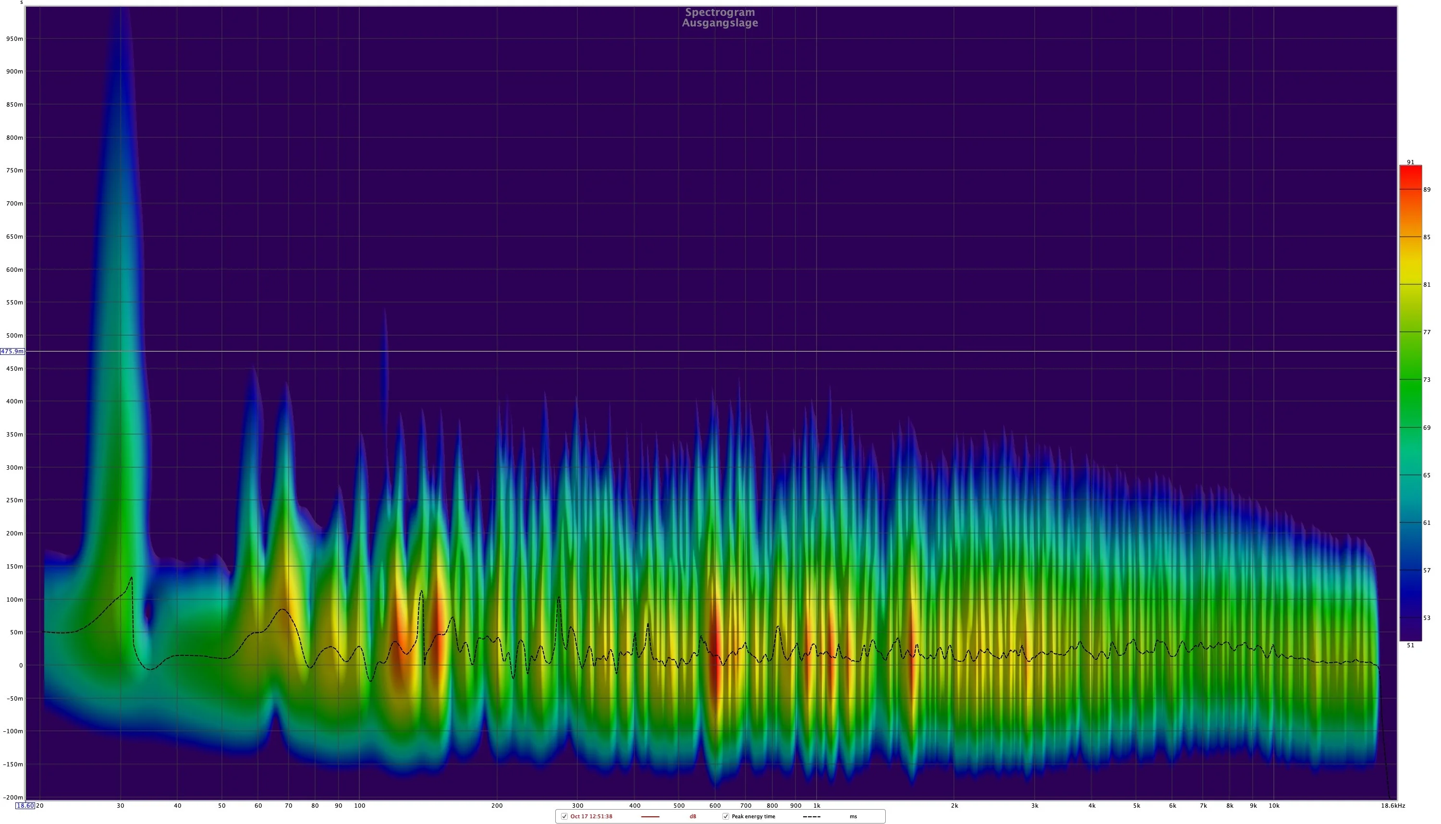The image size is (1441, 824).
Task: Click the 100 label on frequency axis
Action: 360,805
